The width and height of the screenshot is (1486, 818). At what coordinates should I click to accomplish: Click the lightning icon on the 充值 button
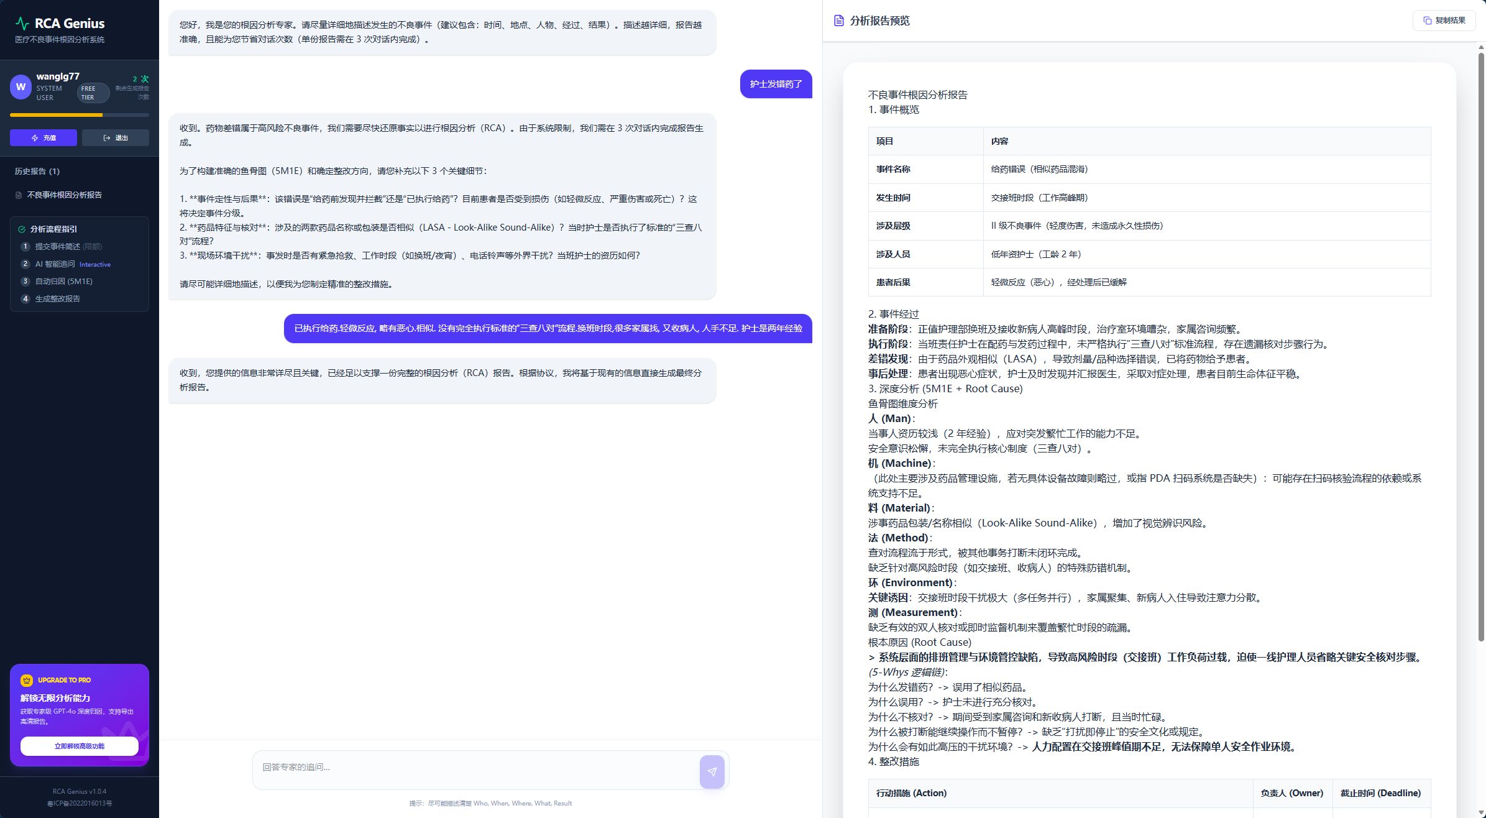tap(34, 138)
